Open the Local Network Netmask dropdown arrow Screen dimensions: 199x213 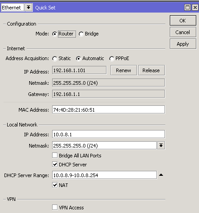161,145
